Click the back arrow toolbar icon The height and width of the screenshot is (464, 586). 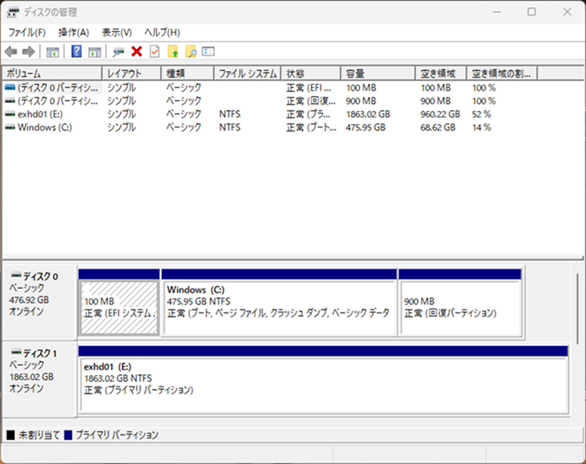coord(11,52)
